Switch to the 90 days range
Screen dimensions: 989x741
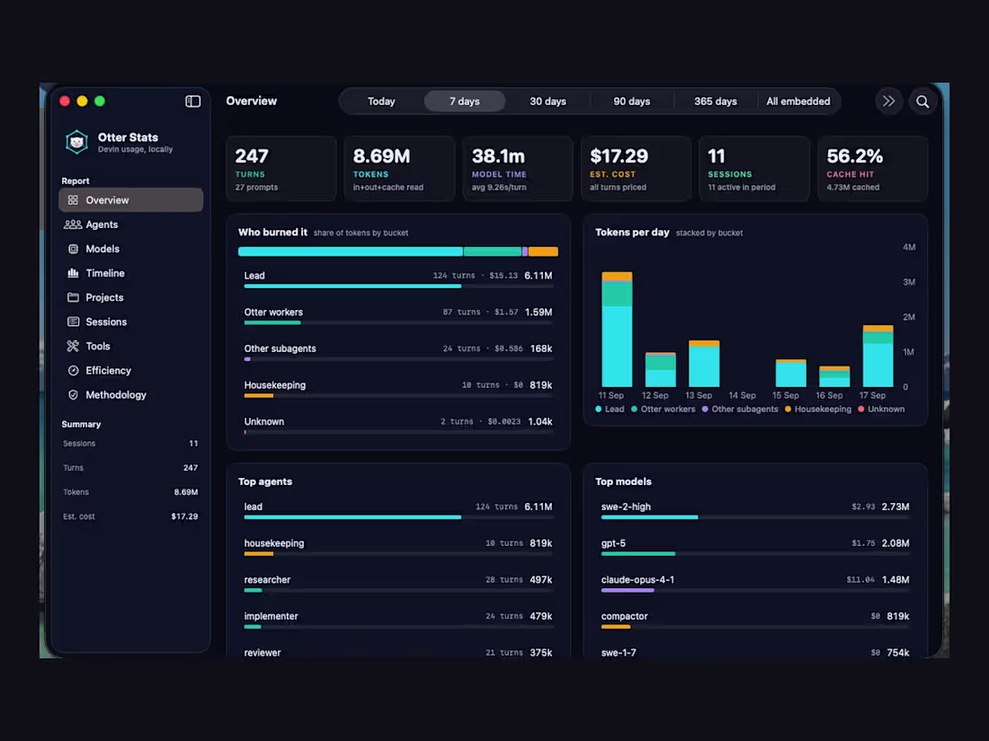click(631, 101)
